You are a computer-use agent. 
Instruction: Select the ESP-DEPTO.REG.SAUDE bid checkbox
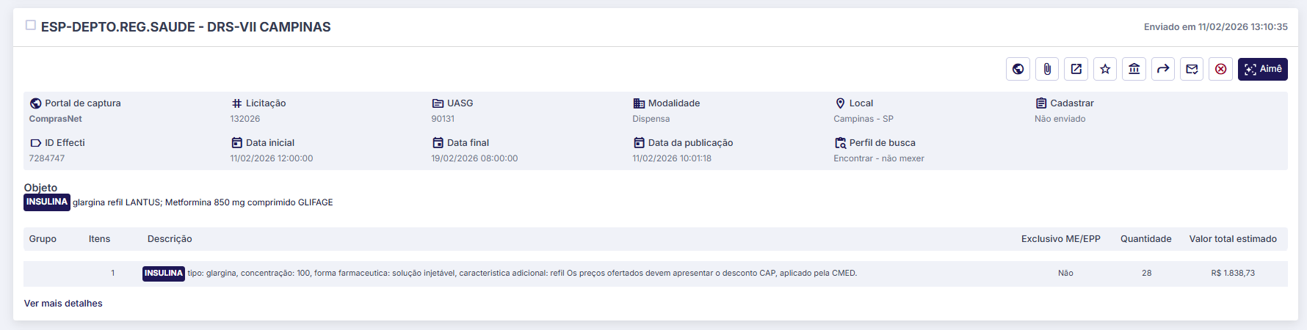[31, 26]
